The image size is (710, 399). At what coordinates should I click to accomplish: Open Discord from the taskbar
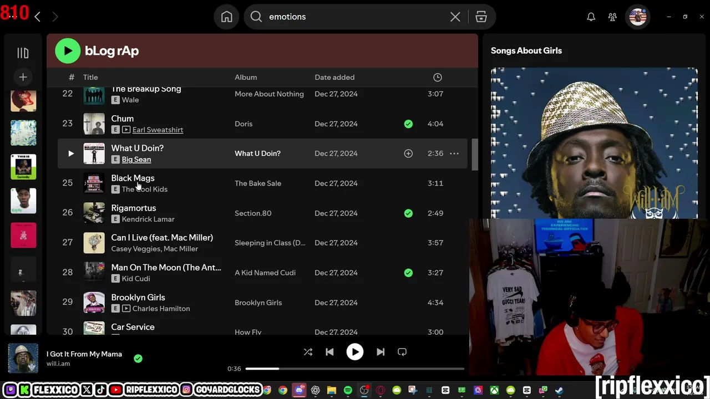pyautogui.click(x=300, y=390)
